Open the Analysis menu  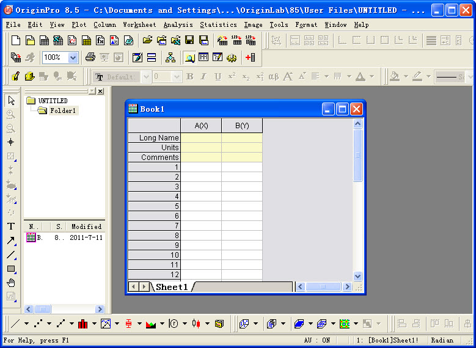point(178,25)
